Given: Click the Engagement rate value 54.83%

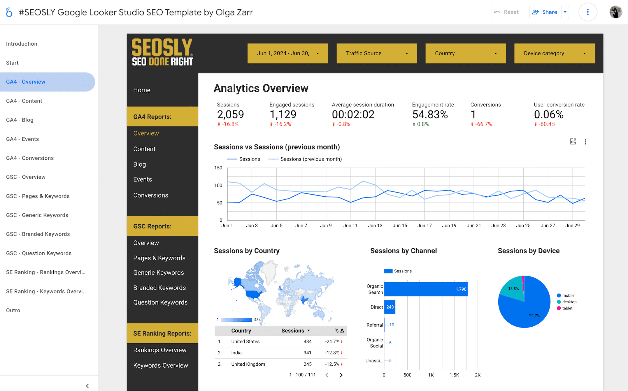Looking at the screenshot, I should click(430, 115).
